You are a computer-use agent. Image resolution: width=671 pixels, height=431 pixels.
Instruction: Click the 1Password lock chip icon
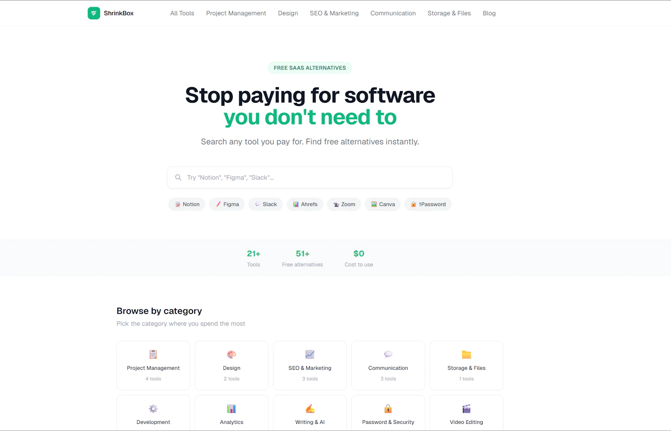pyautogui.click(x=414, y=204)
